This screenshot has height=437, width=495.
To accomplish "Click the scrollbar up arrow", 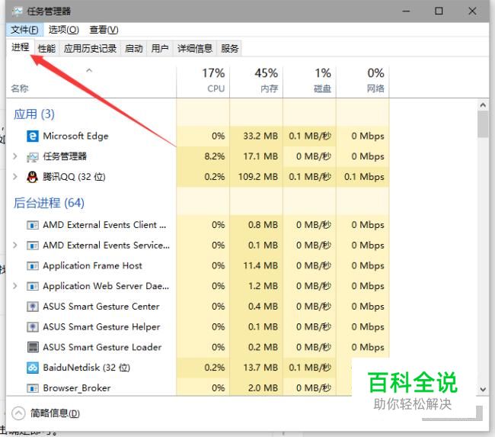I will [483, 105].
